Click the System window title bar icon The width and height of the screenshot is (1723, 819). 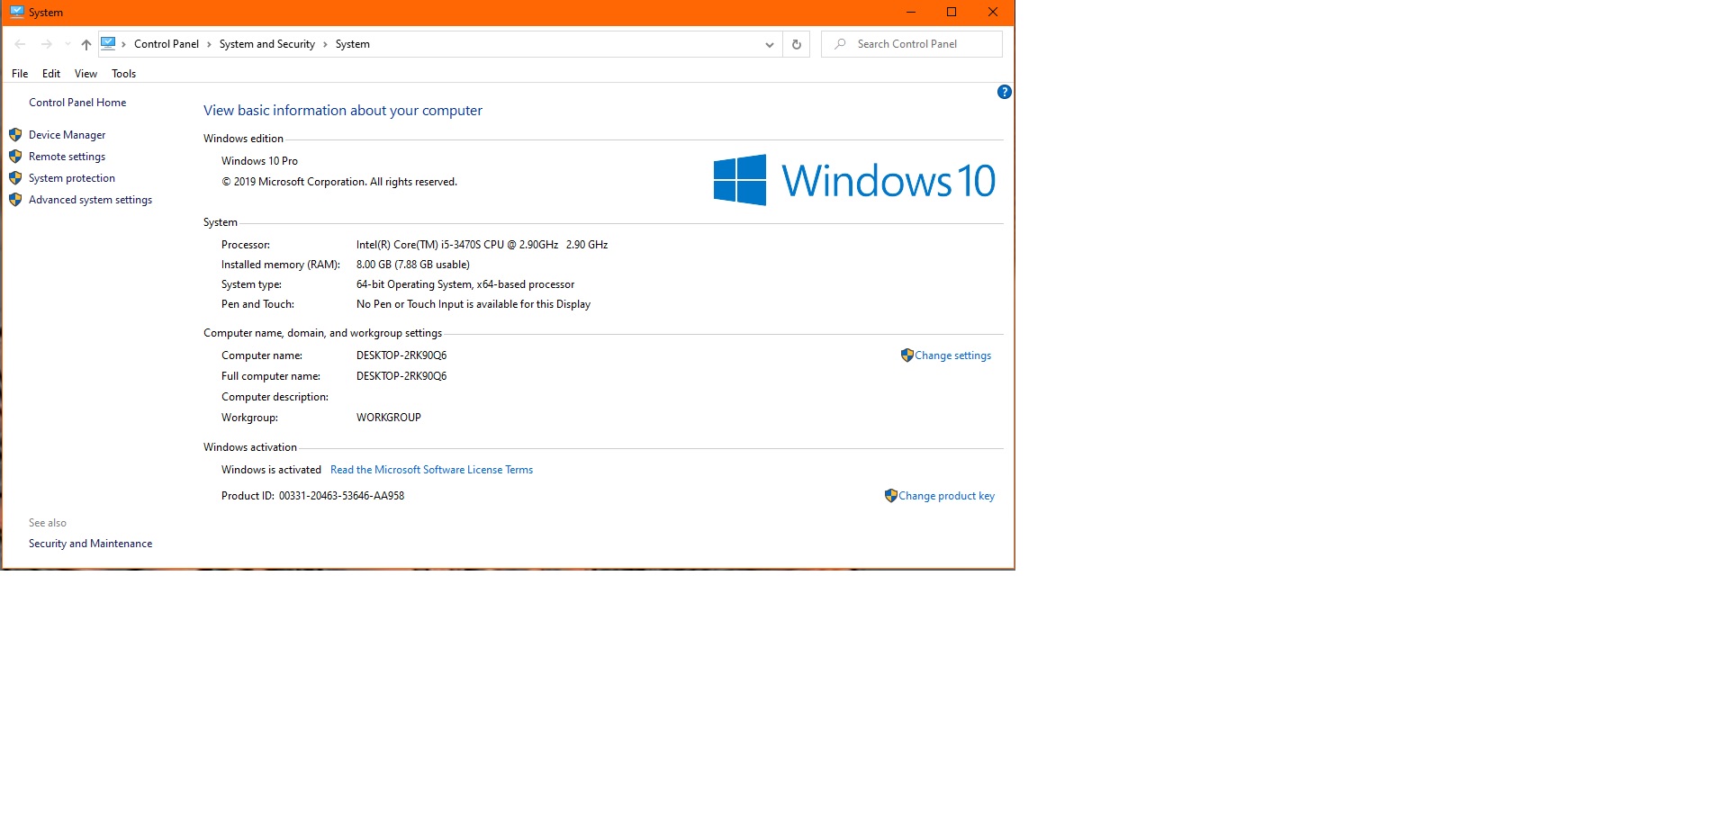click(x=17, y=12)
